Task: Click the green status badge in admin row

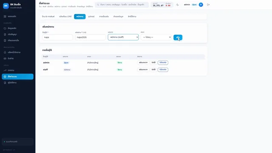Action: [x=120, y=62]
